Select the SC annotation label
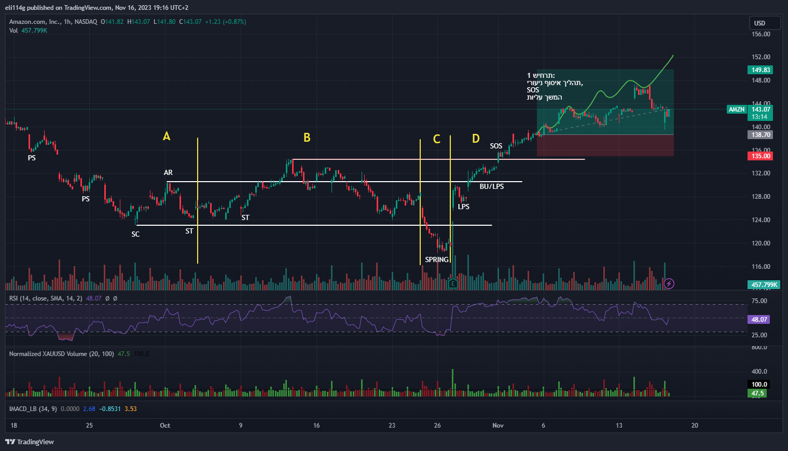This screenshot has height=451, width=788. coord(135,235)
